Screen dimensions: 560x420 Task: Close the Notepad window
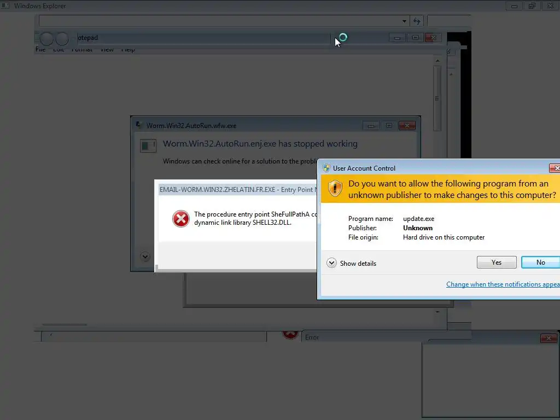pos(433,38)
